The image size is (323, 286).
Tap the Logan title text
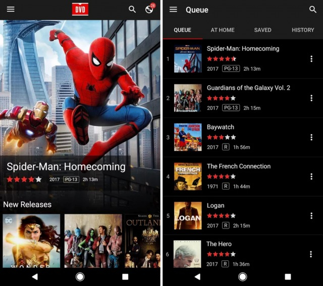click(216, 205)
